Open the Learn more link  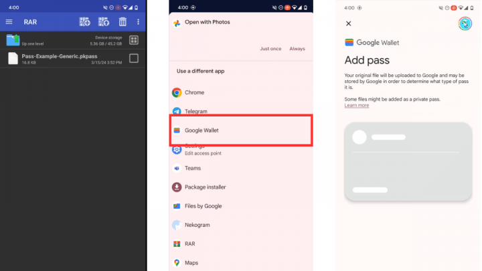[x=357, y=105]
